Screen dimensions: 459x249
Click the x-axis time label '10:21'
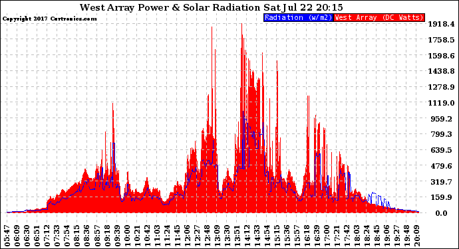click(137, 236)
